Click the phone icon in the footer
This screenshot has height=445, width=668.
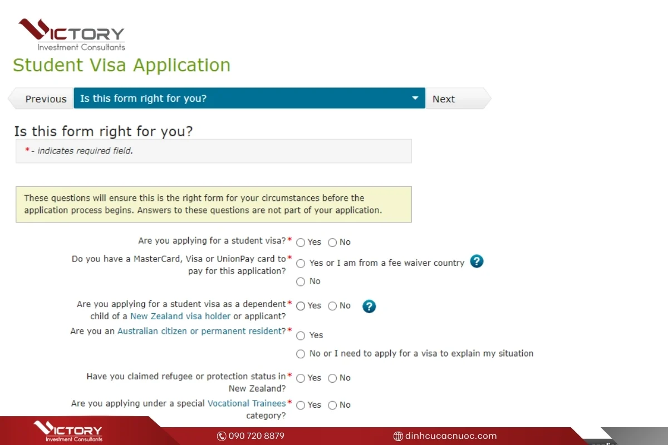(x=222, y=436)
